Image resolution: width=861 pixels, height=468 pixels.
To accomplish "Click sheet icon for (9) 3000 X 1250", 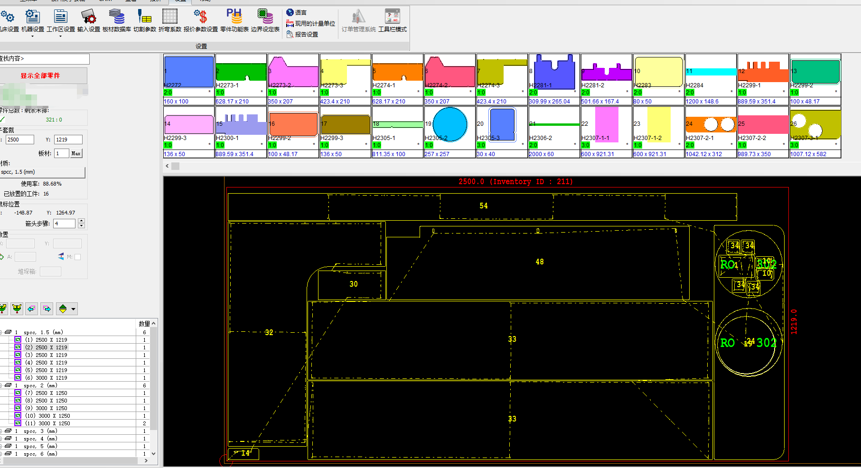I will (18, 408).
